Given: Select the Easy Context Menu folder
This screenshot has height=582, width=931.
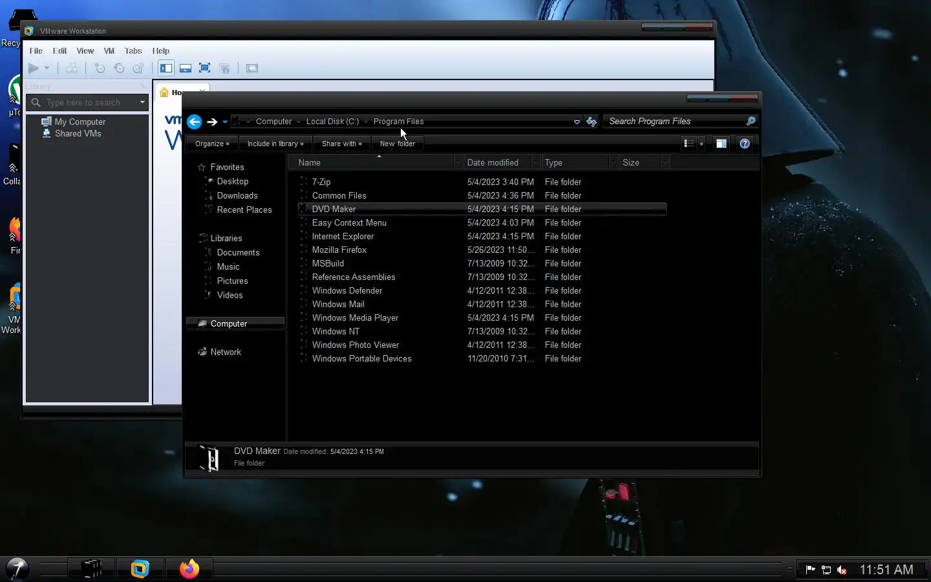Looking at the screenshot, I should pyautogui.click(x=482, y=223).
